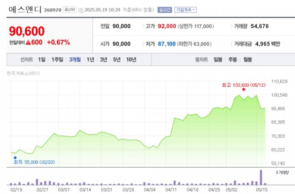Click the tallest volume bar near 05/15
The width and height of the screenshot is (295, 194).
point(261,177)
